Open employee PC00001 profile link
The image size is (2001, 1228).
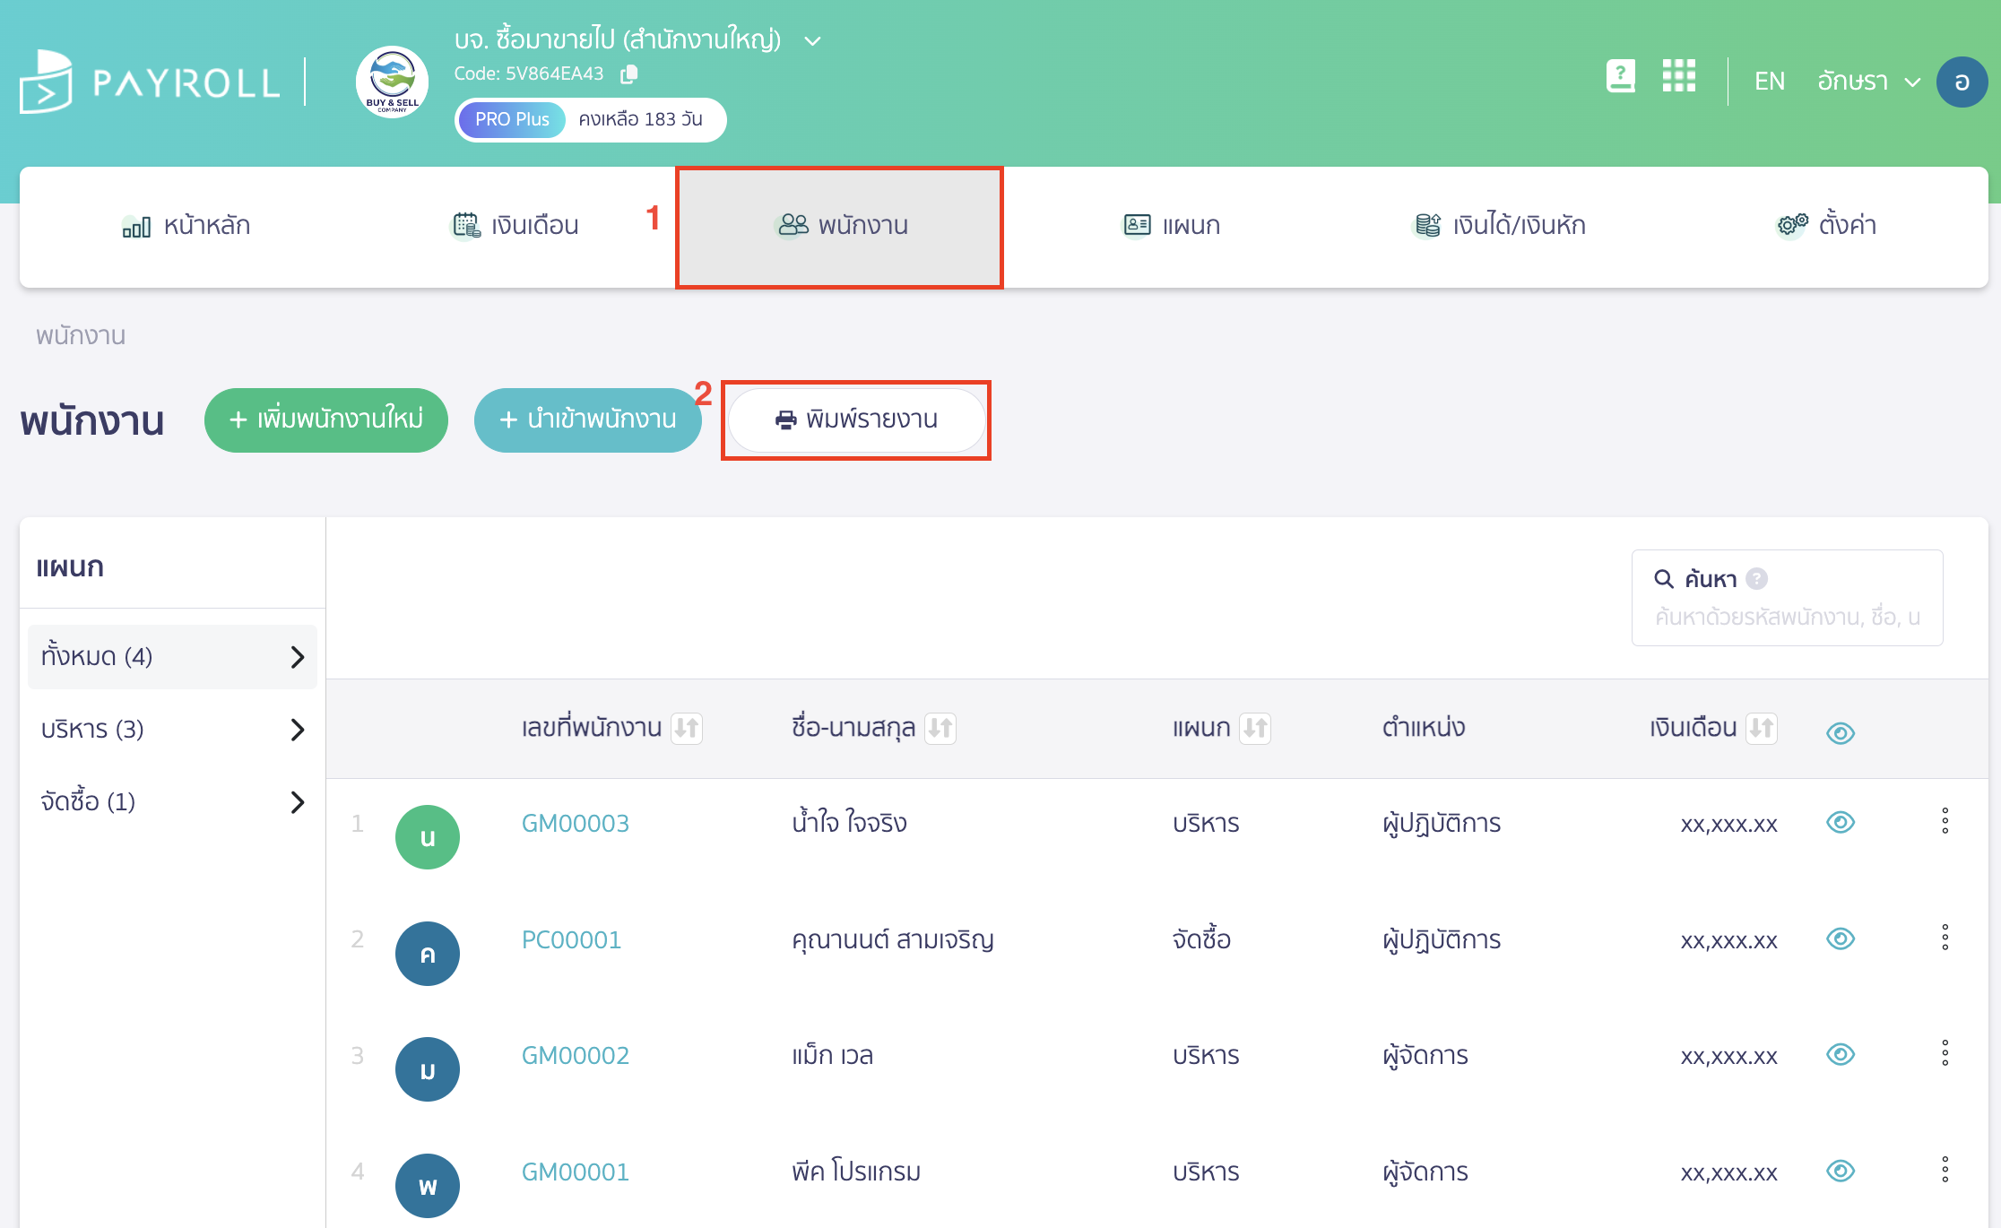[571, 939]
